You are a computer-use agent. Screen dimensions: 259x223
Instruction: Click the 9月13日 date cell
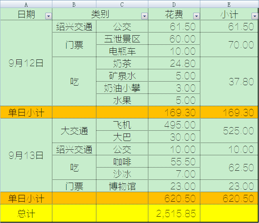[26, 155]
